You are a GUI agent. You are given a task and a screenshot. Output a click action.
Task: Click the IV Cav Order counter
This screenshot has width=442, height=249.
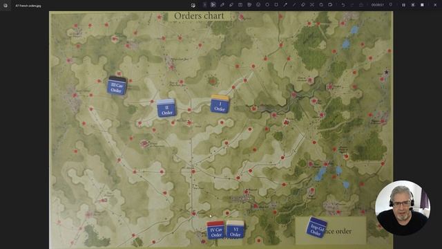[216, 230]
